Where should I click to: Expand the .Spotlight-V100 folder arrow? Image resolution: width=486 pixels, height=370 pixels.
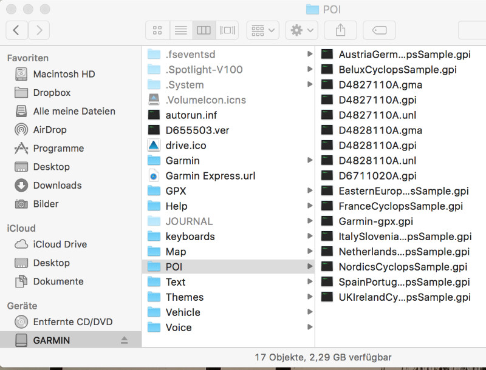point(309,69)
